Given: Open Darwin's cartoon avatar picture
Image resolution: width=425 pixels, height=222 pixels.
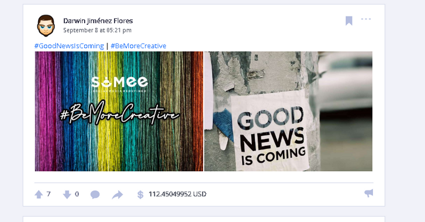Looking at the screenshot, I should 46,26.
